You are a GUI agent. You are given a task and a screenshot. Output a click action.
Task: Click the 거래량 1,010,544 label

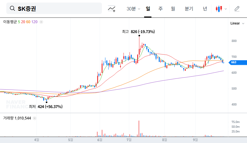[x=17, y=118]
